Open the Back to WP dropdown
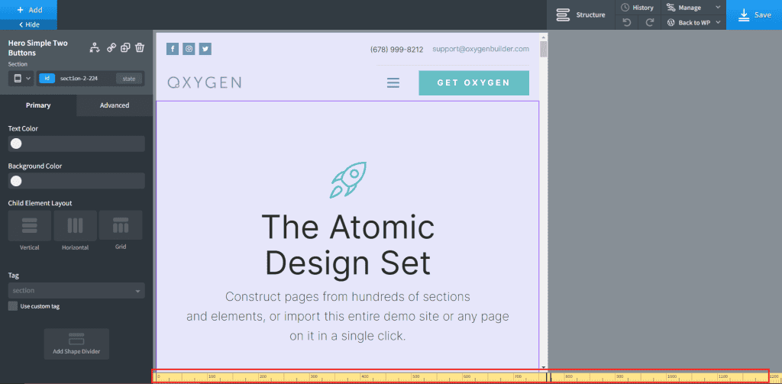 click(x=693, y=22)
